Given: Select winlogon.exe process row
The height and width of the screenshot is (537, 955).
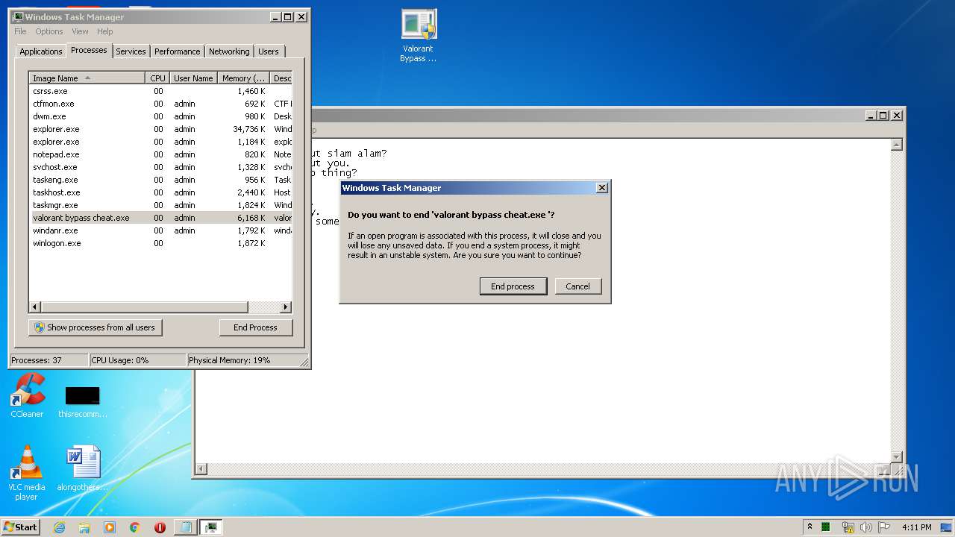Looking at the screenshot, I should 160,243.
